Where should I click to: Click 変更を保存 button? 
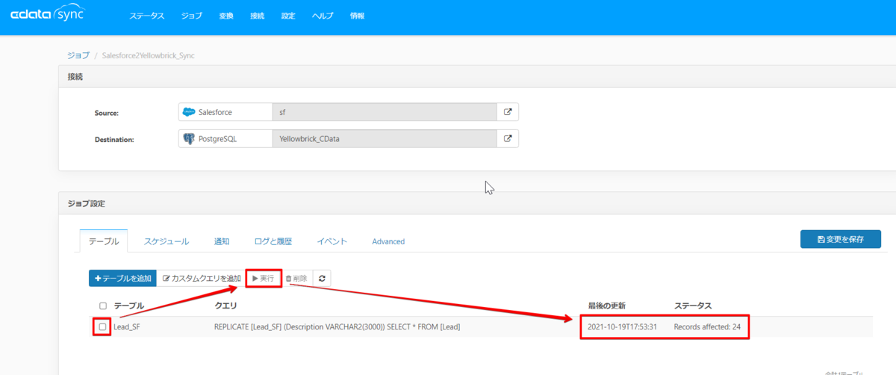coord(840,239)
